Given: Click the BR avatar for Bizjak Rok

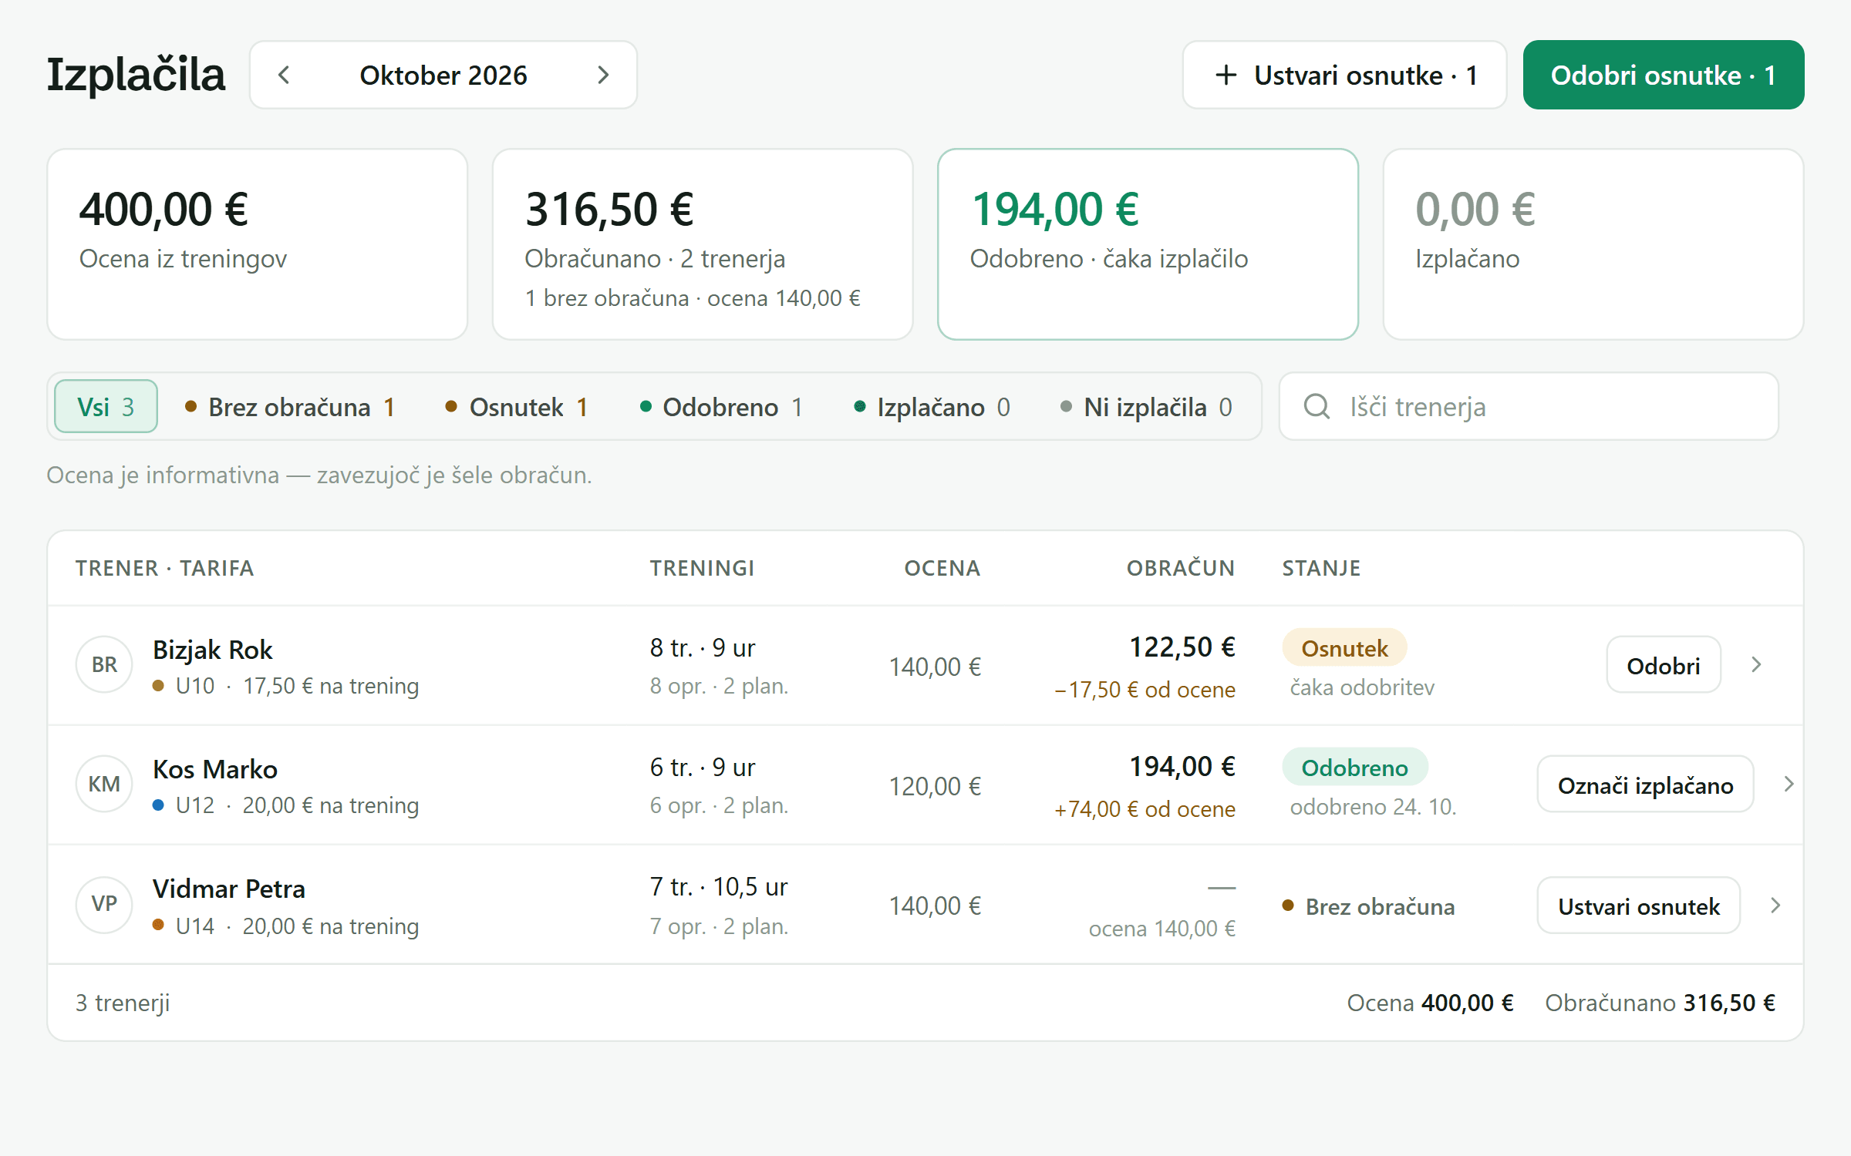Looking at the screenshot, I should (104, 664).
